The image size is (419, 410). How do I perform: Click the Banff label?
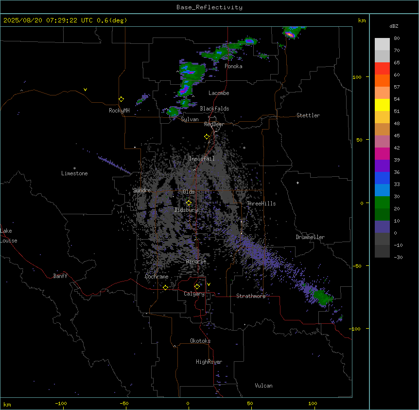point(60,276)
